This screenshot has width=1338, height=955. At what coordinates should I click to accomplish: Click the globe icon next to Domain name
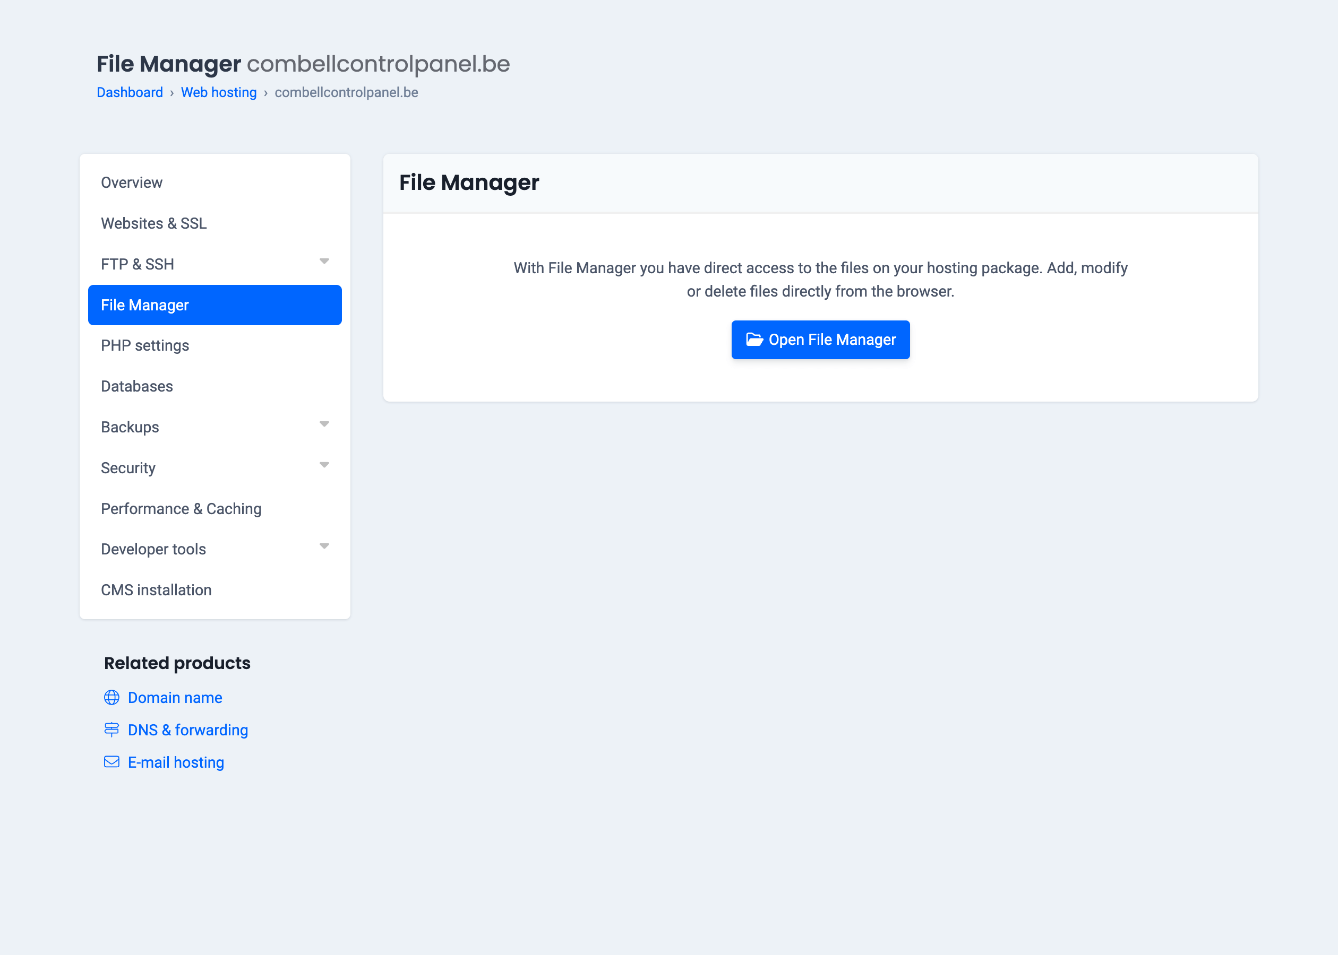tap(112, 698)
